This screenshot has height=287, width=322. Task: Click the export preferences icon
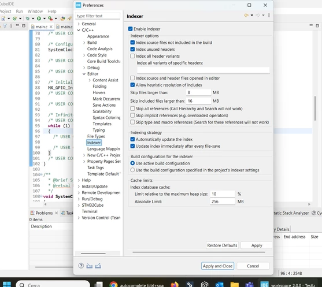coord(98,266)
